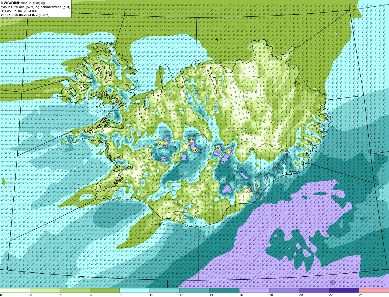Click the 14–16 m/s dark teal swatch
389x297 pixels.
224,290
